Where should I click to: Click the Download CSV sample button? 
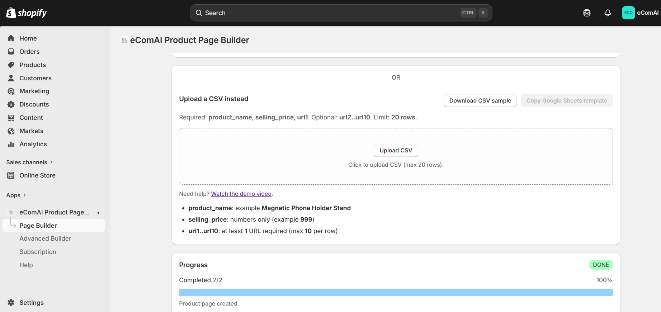(x=480, y=100)
